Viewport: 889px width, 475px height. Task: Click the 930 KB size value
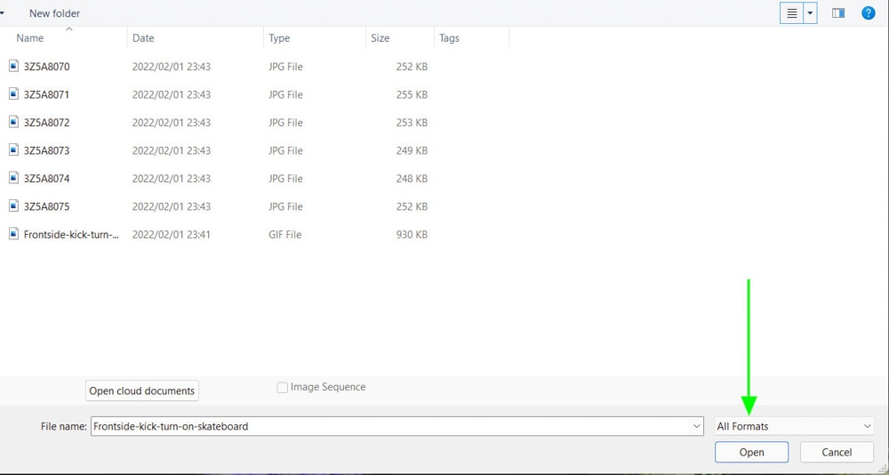click(412, 234)
